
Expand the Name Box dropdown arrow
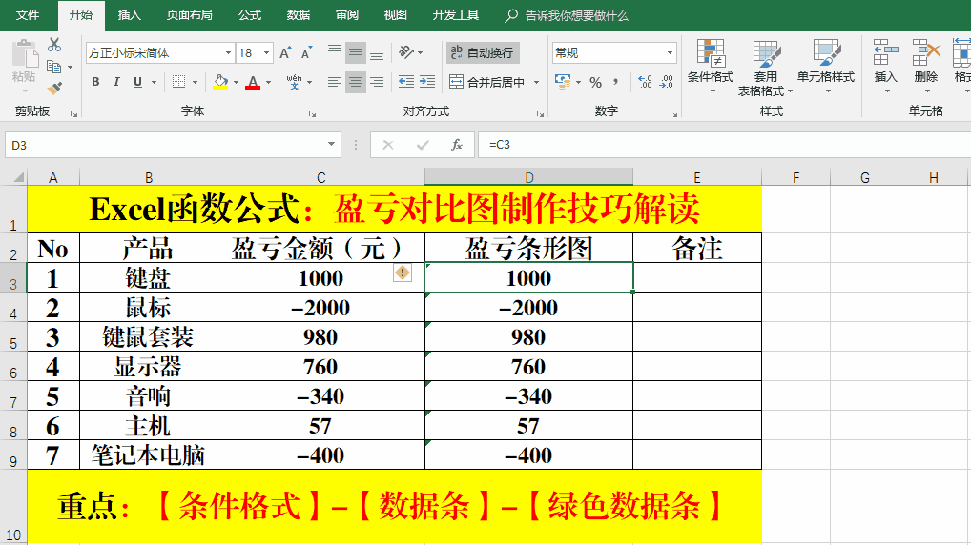332,145
